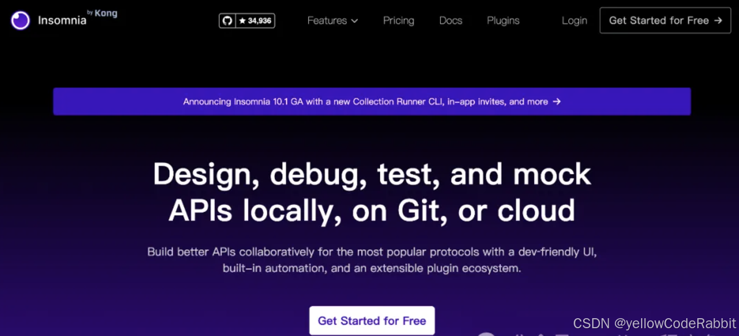The width and height of the screenshot is (739, 336).
Task: Go to Docs in the navigation bar
Action: 451,21
